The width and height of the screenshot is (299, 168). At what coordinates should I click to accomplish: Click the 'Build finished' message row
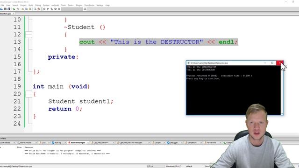pos(67,154)
